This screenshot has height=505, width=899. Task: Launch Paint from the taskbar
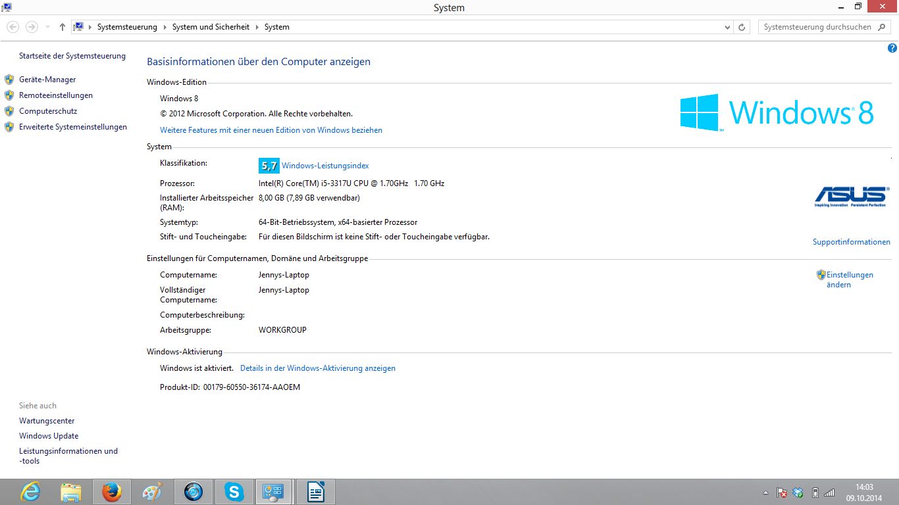(152, 492)
